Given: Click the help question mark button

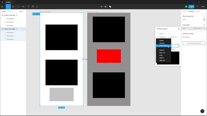Looking at the screenshot, I should 202,111.
